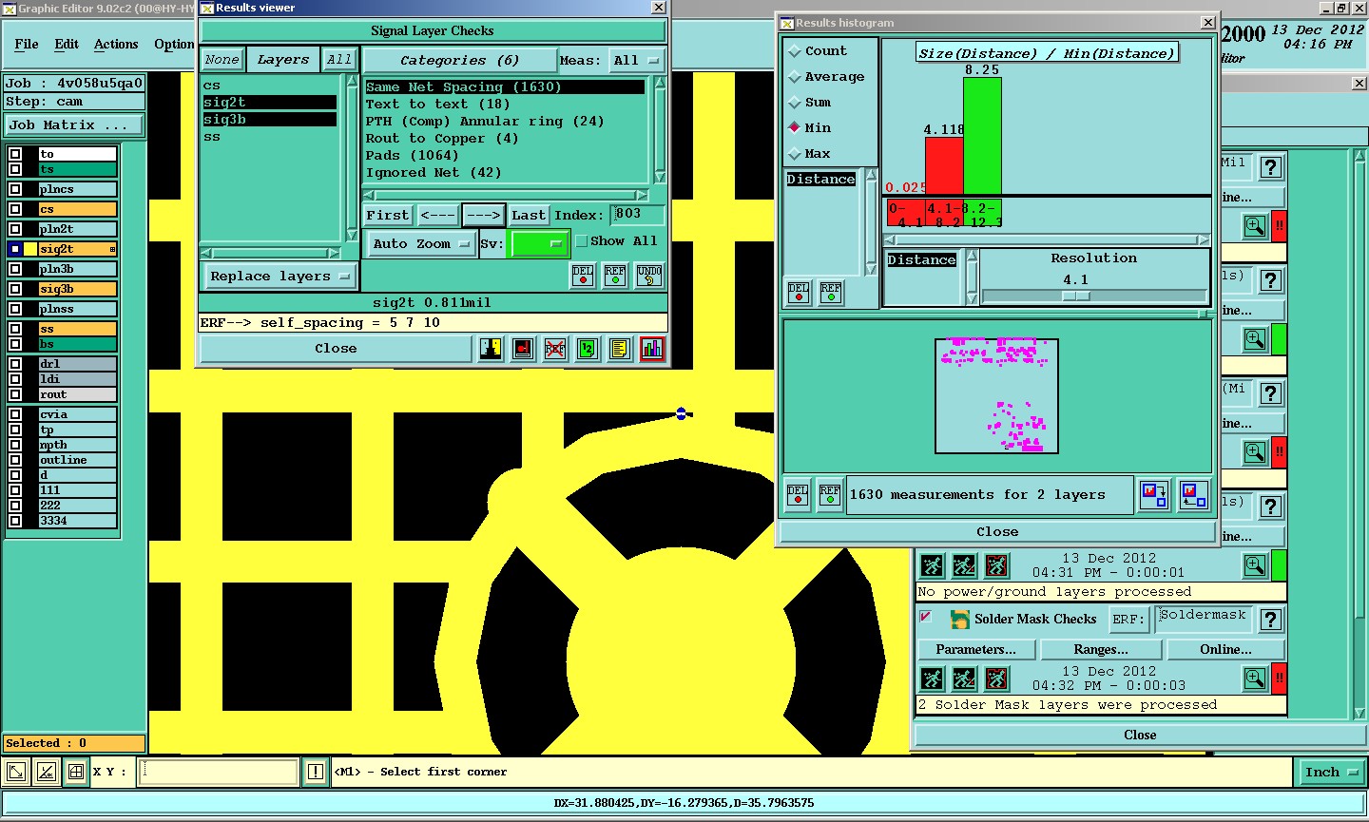The image size is (1369, 822).
Task: Select the Layers tab in Results viewer
Action: click(x=282, y=60)
